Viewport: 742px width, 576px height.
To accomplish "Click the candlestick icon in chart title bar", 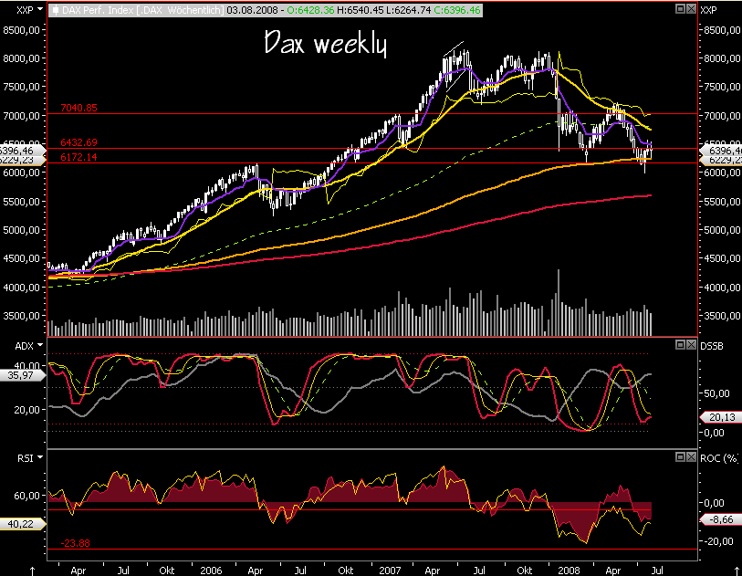I will coord(56,10).
